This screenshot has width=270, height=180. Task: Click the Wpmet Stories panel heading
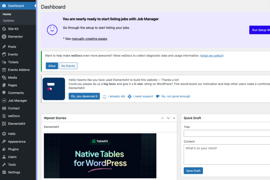(55, 118)
